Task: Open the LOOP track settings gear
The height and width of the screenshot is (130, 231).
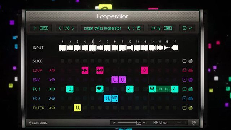Action: (53, 70)
